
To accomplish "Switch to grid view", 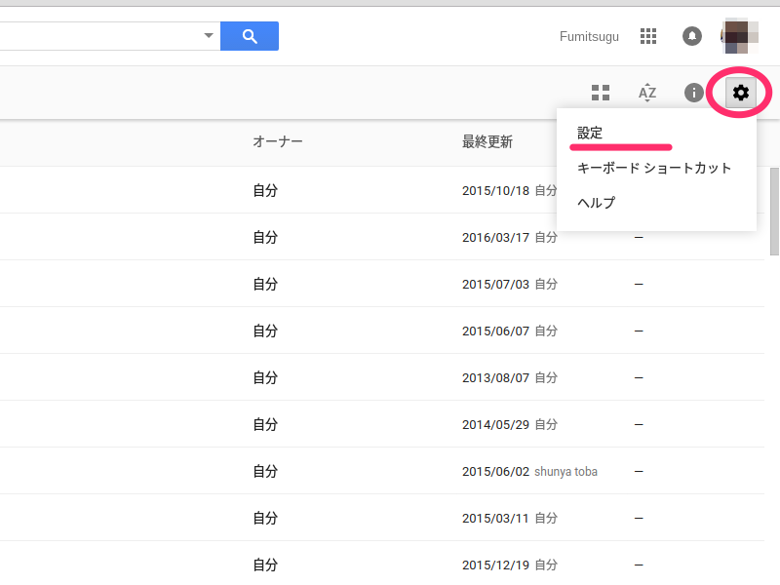I will [601, 93].
